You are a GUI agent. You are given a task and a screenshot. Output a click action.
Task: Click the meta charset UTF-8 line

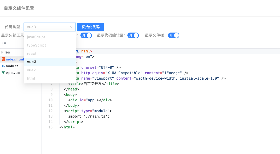click(98, 68)
